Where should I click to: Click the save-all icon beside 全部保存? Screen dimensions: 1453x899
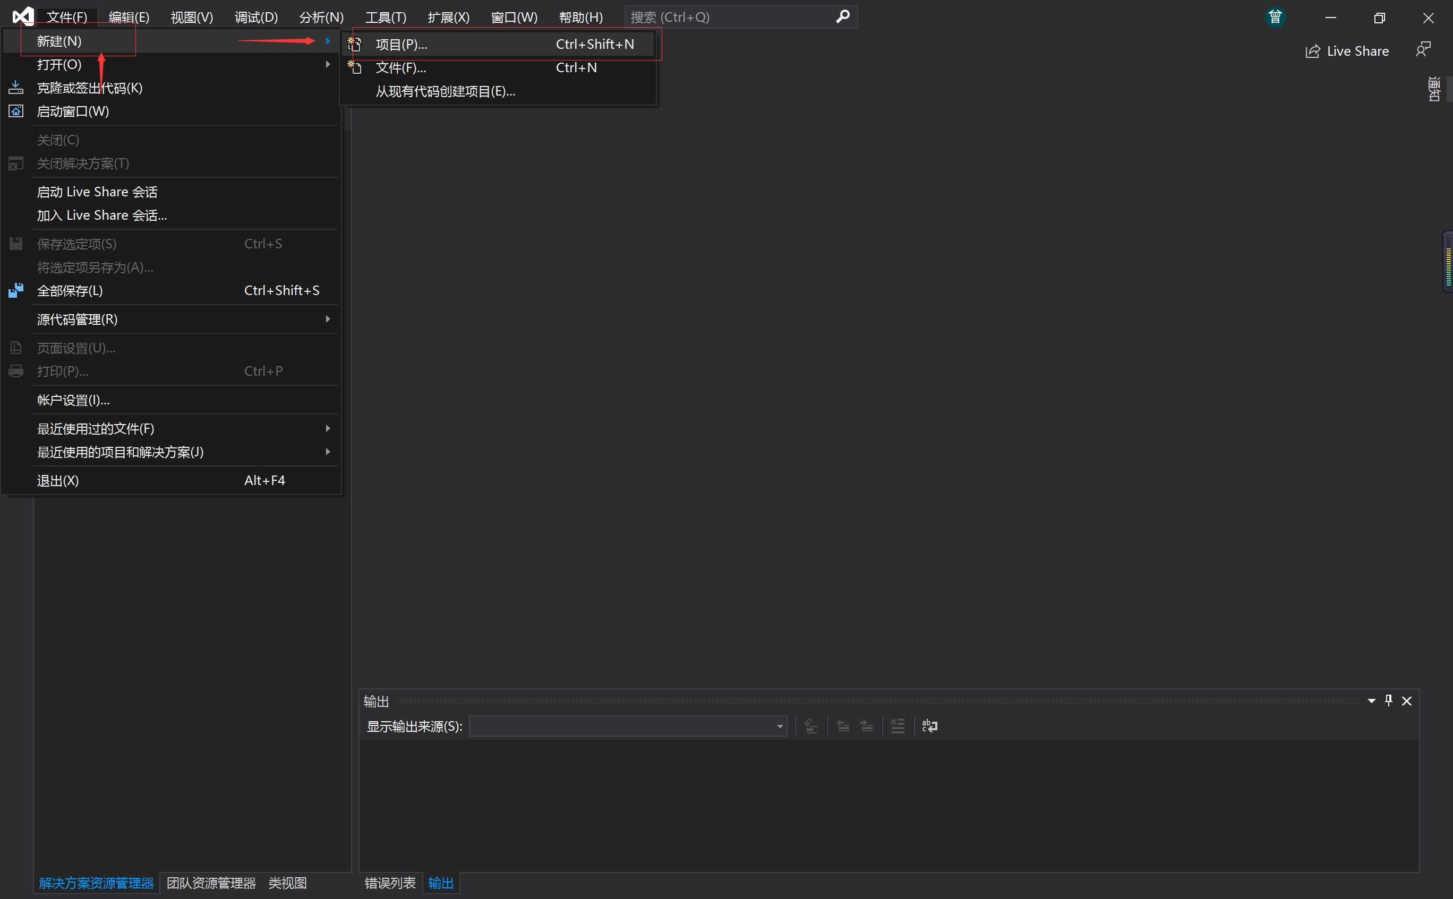pyautogui.click(x=16, y=290)
